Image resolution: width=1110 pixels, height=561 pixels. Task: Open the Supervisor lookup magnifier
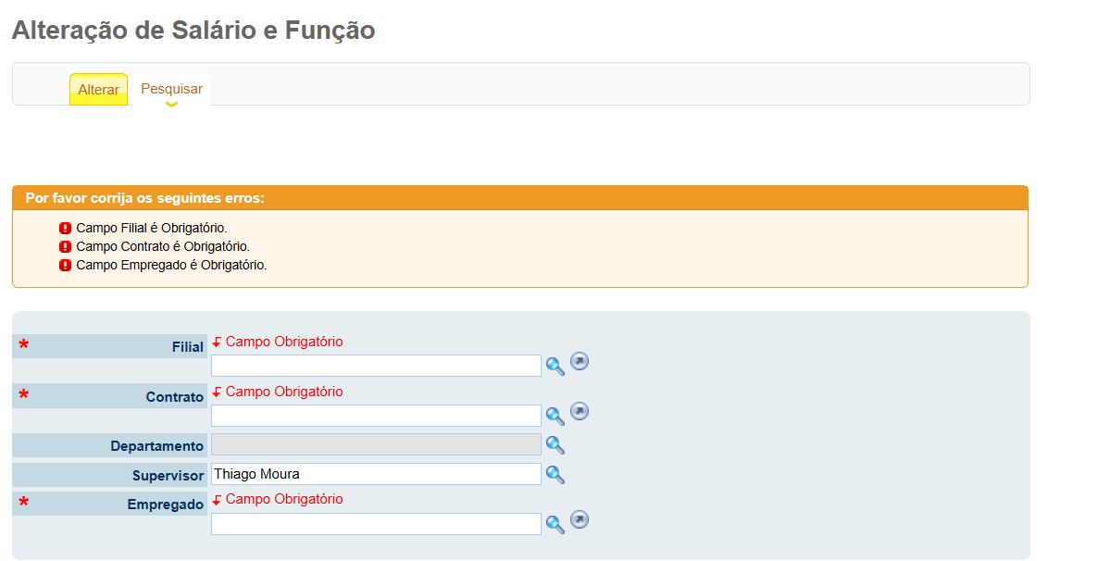coord(555,475)
